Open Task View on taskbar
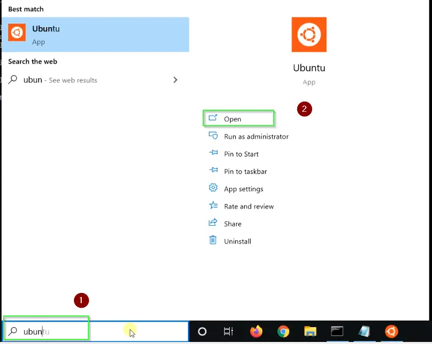This screenshot has width=432, height=344. click(228, 331)
